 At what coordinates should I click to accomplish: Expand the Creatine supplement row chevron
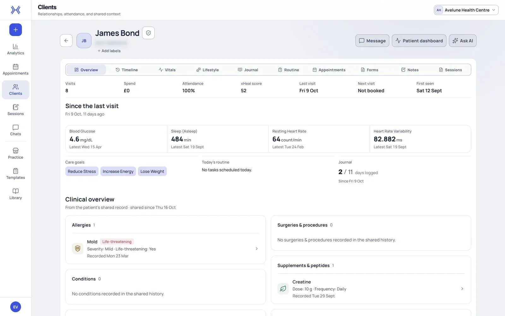462,289
